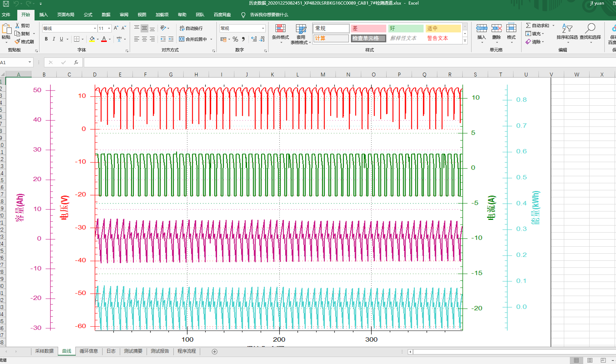Click the insert function fx icon
This screenshot has height=364, width=616.
coord(76,62)
